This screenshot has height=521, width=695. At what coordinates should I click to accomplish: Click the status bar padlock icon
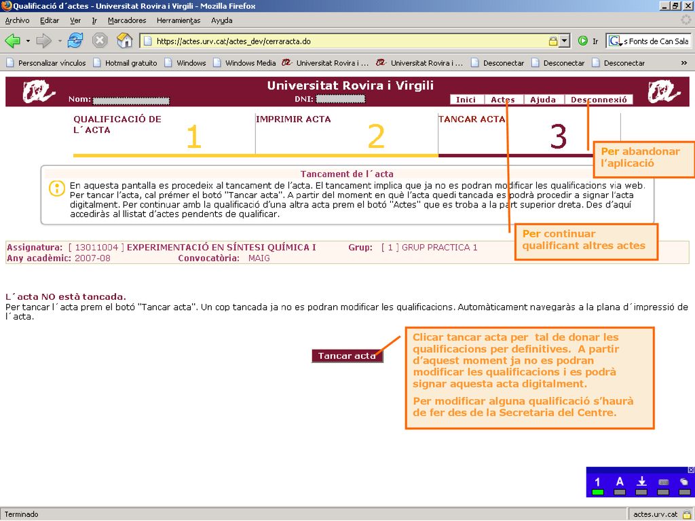tap(687, 514)
